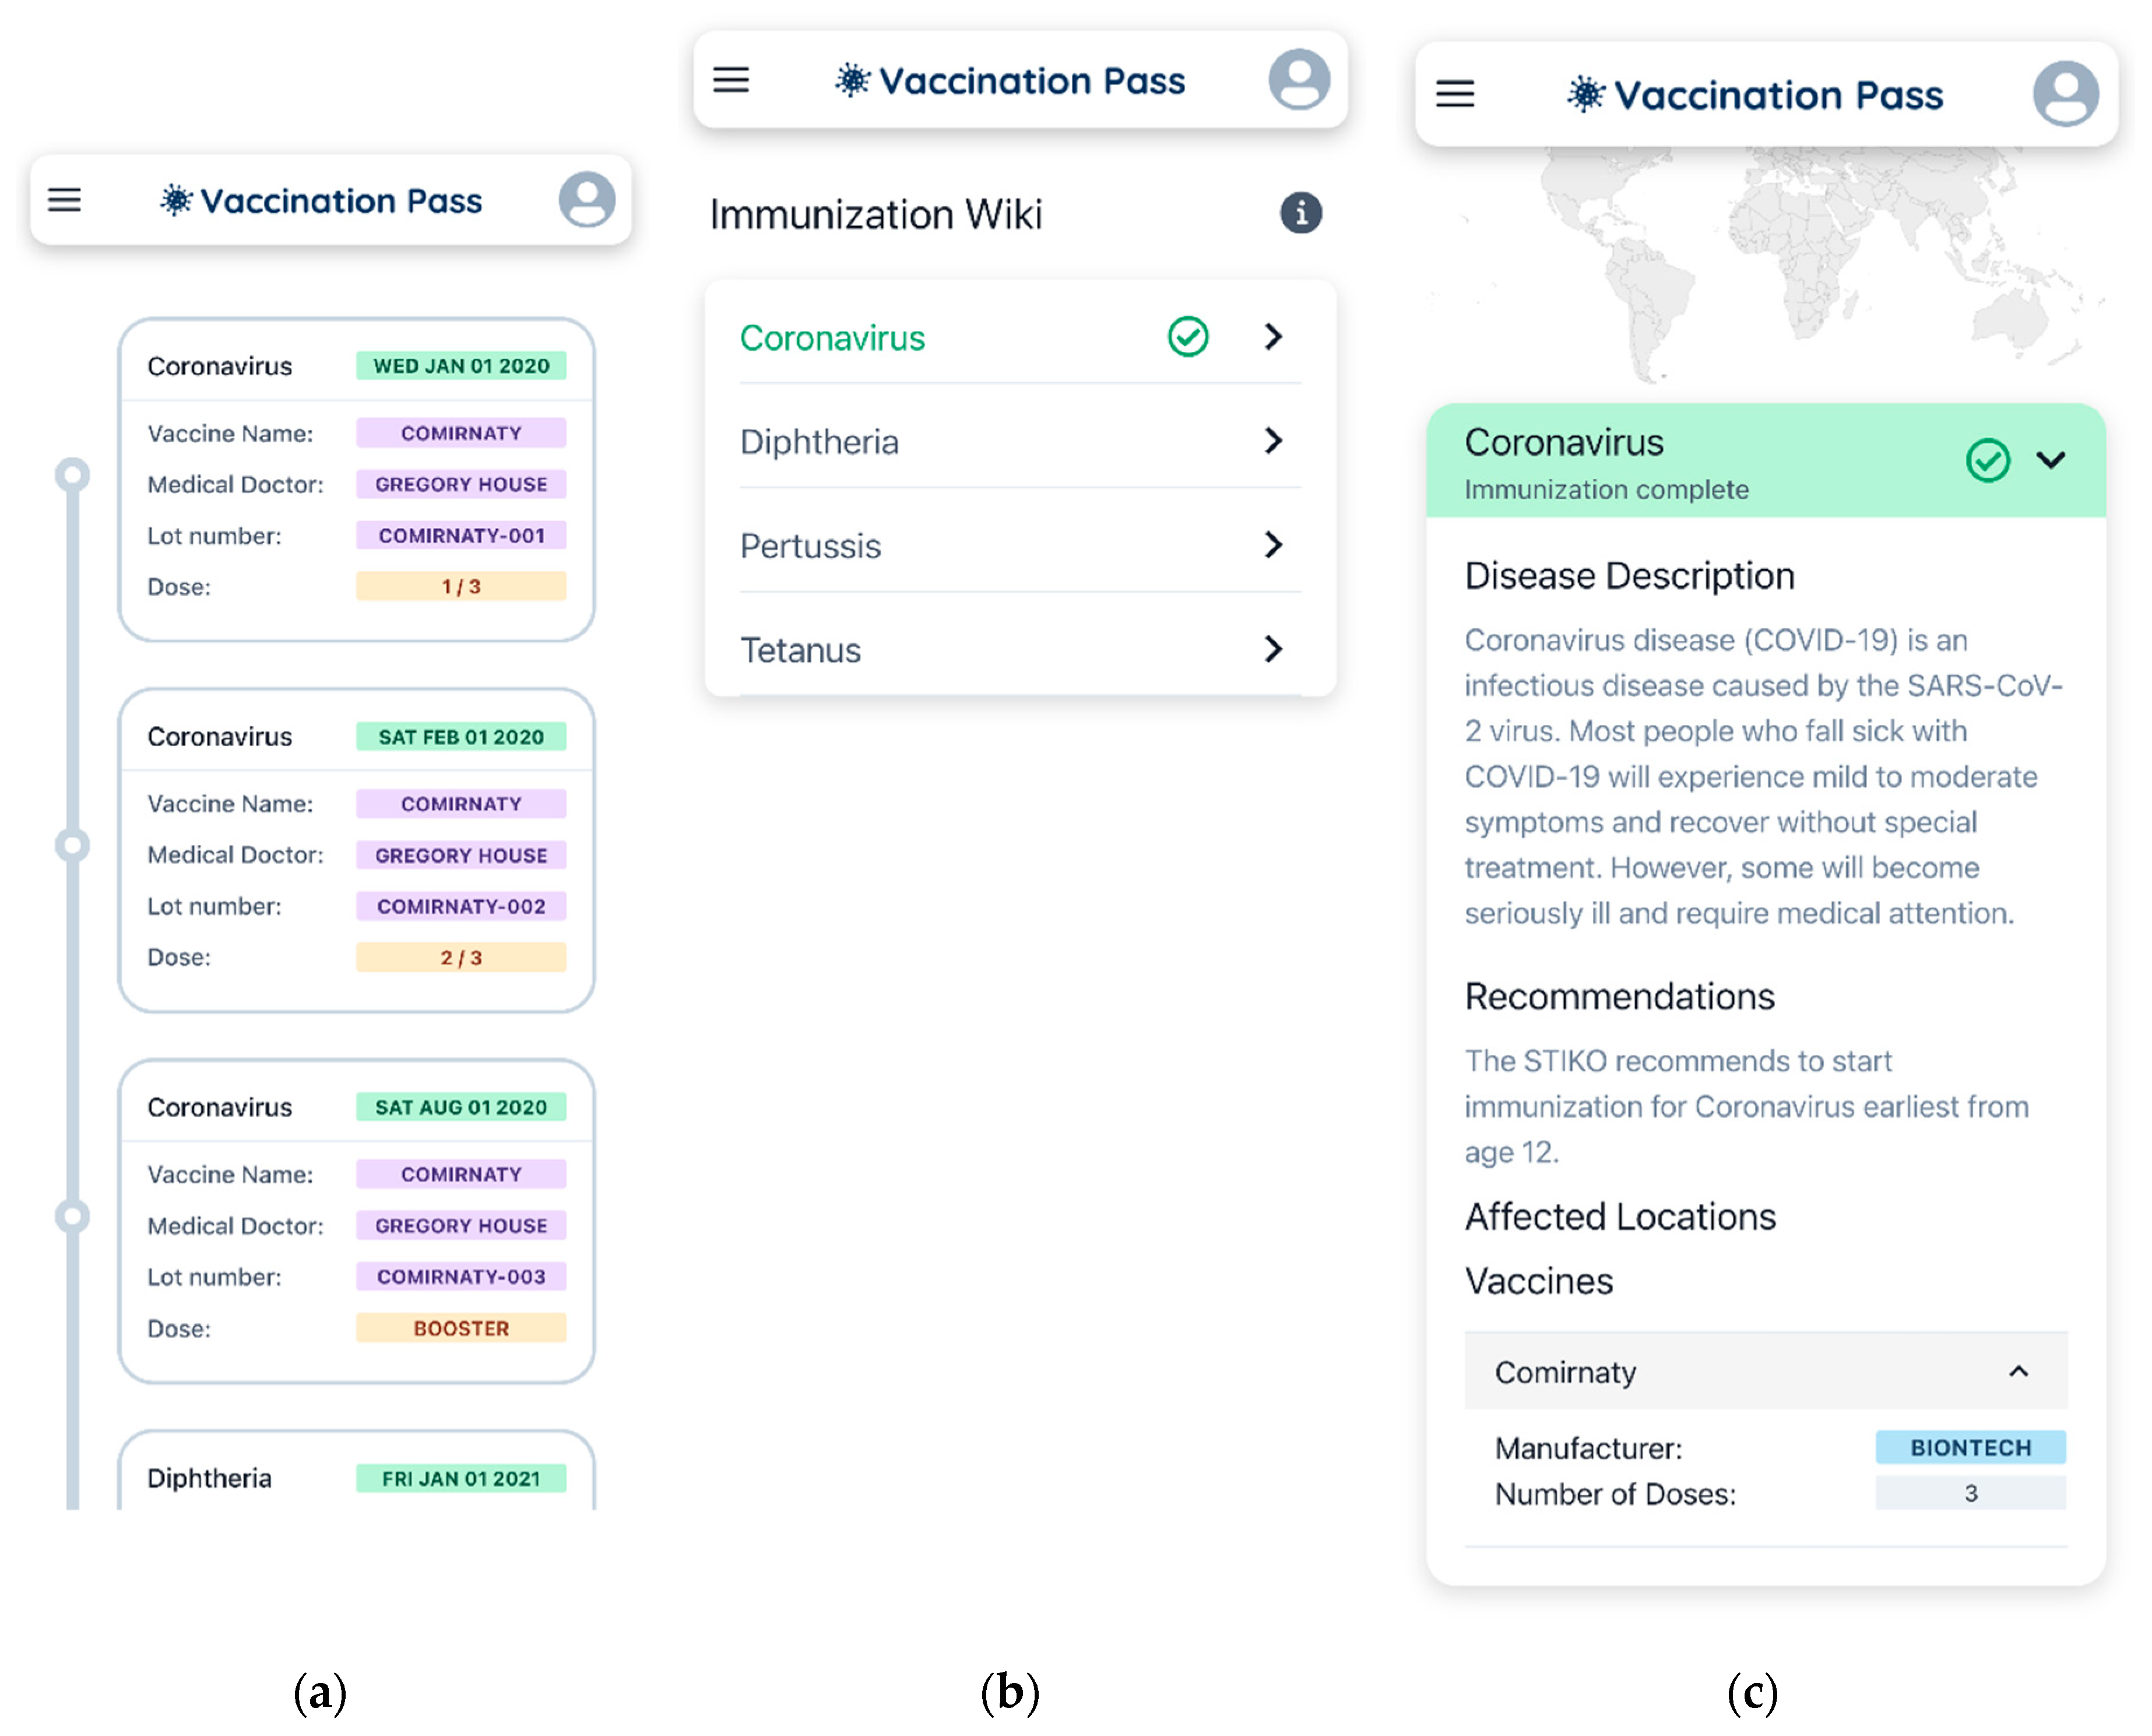Click the BIONTECH manufacturer badge

(x=1970, y=1447)
